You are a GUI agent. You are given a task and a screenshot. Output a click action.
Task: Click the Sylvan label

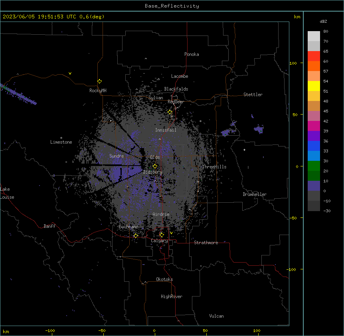coord(156,98)
